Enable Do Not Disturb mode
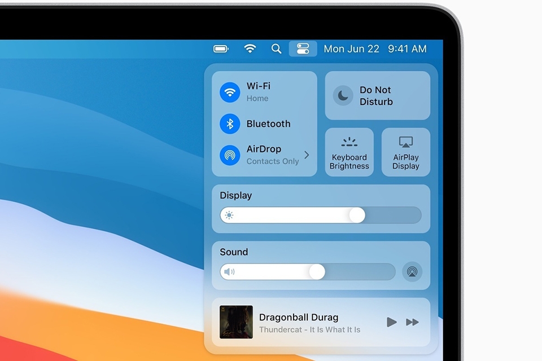The width and height of the screenshot is (542, 361). click(377, 95)
